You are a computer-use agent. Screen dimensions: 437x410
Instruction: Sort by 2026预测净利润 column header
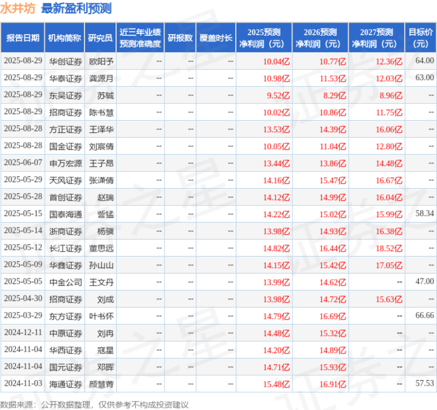[x=320, y=38]
